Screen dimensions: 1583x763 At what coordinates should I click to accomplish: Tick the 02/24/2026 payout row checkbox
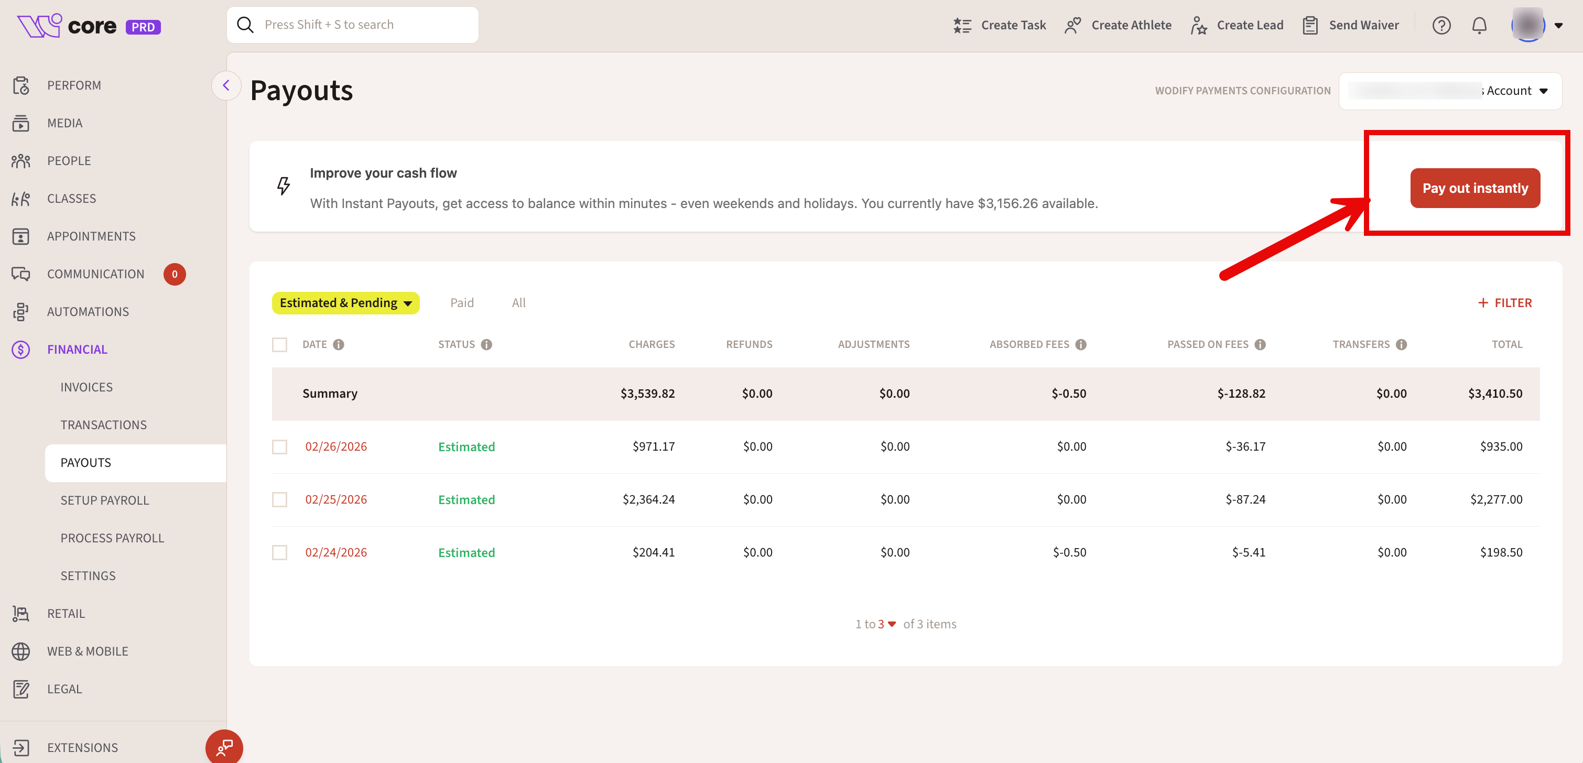pos(279,552)
